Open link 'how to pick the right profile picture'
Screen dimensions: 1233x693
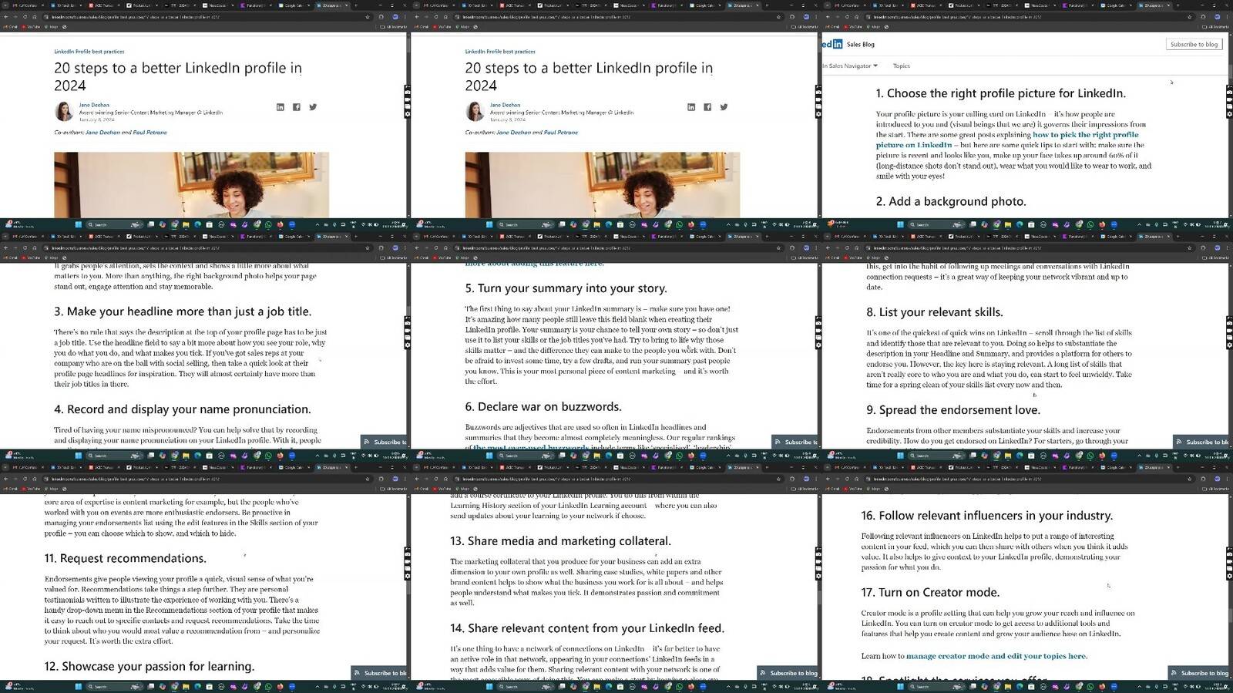point(1006,140)
